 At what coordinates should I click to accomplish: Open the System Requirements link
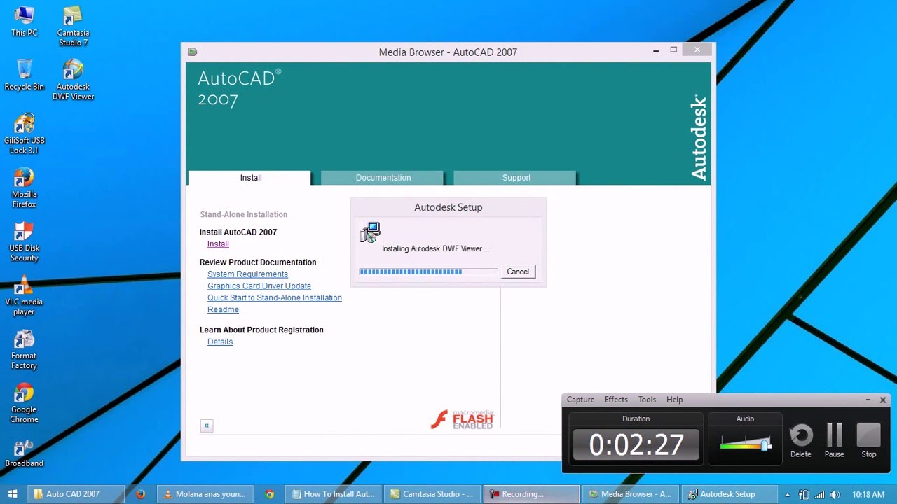pyautogui.click(x=247, y=274)
